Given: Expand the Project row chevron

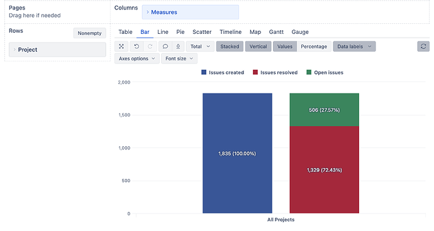Looking at the screenshot, I should (x=14, y=50).
